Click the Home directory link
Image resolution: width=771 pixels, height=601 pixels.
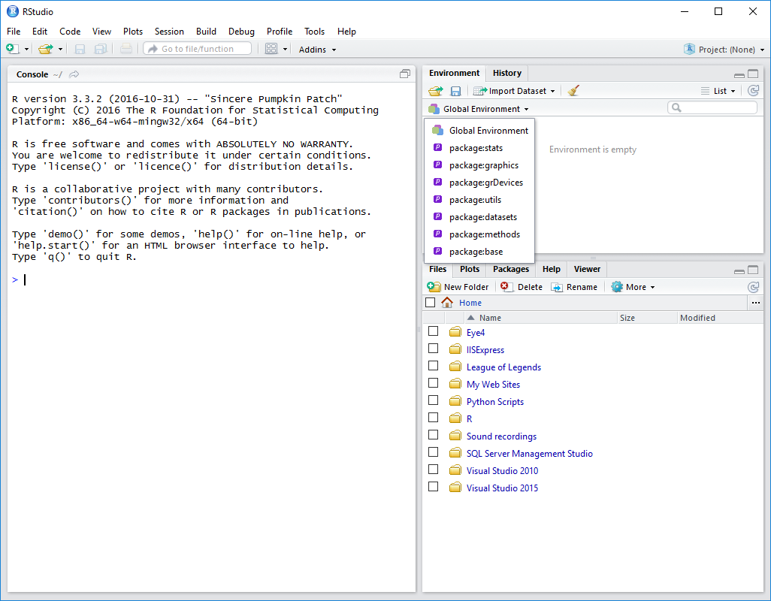[x=470, y=303]
